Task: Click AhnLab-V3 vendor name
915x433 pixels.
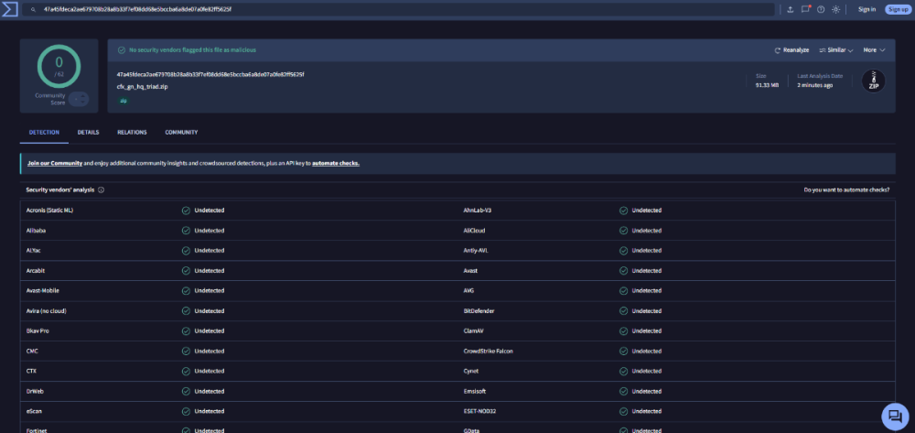Action: point(478,210)
